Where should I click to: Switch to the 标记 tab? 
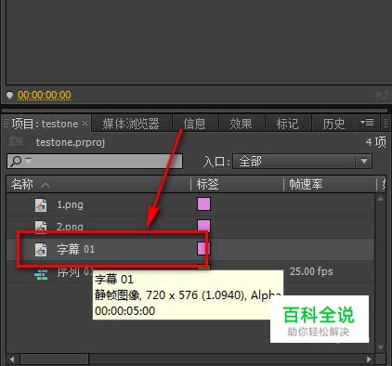(287, 124)
